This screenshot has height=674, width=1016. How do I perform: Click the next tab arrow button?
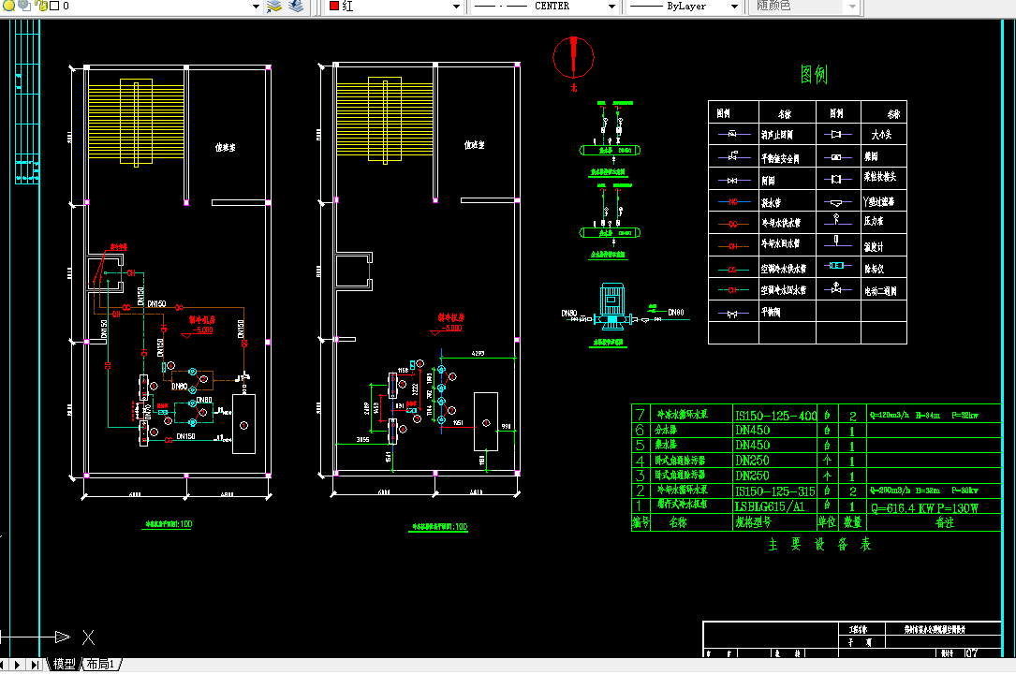tap(18, 665)
